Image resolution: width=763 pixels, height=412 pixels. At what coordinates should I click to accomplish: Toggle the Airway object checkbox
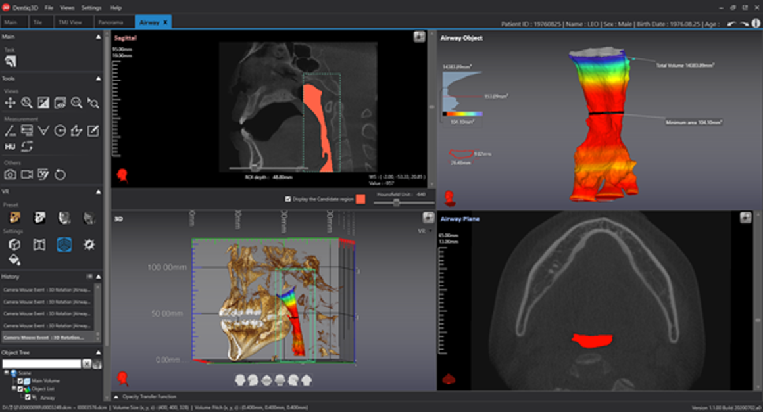click(x=27, y=397)
